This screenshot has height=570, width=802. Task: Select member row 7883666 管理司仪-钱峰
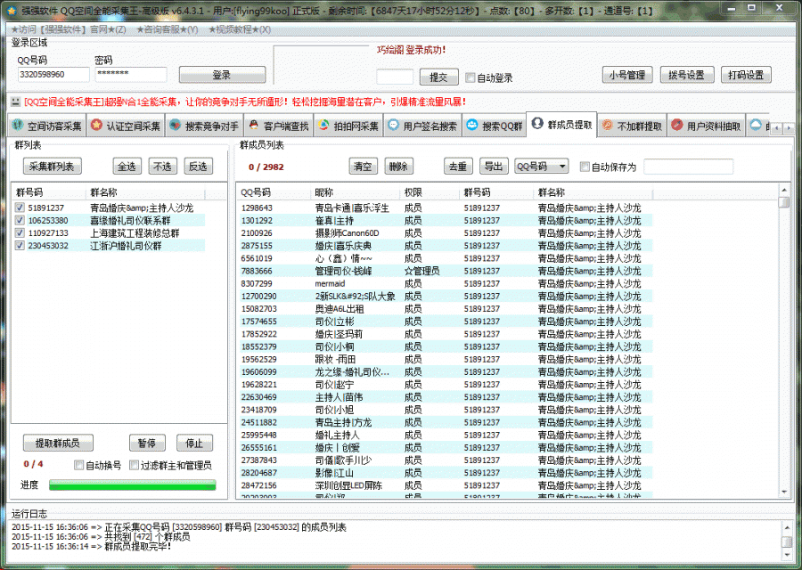coord(446,271)
